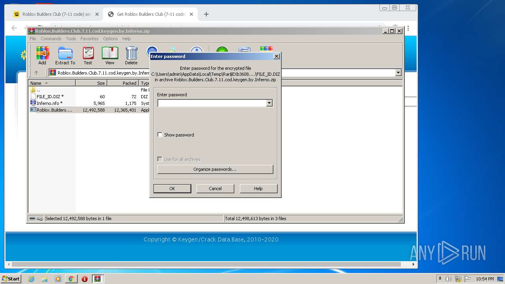
Task: Tick the disabled 'Use for all archives' checkbox
Action: (x=160, y=159)
